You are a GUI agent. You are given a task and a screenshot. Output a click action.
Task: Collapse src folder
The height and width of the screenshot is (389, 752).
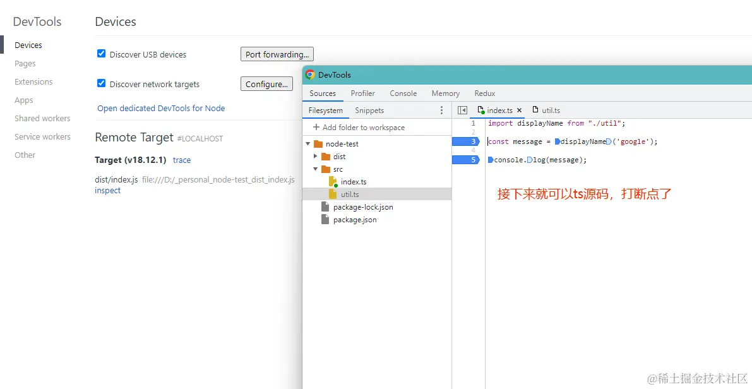tap(315, 169)
